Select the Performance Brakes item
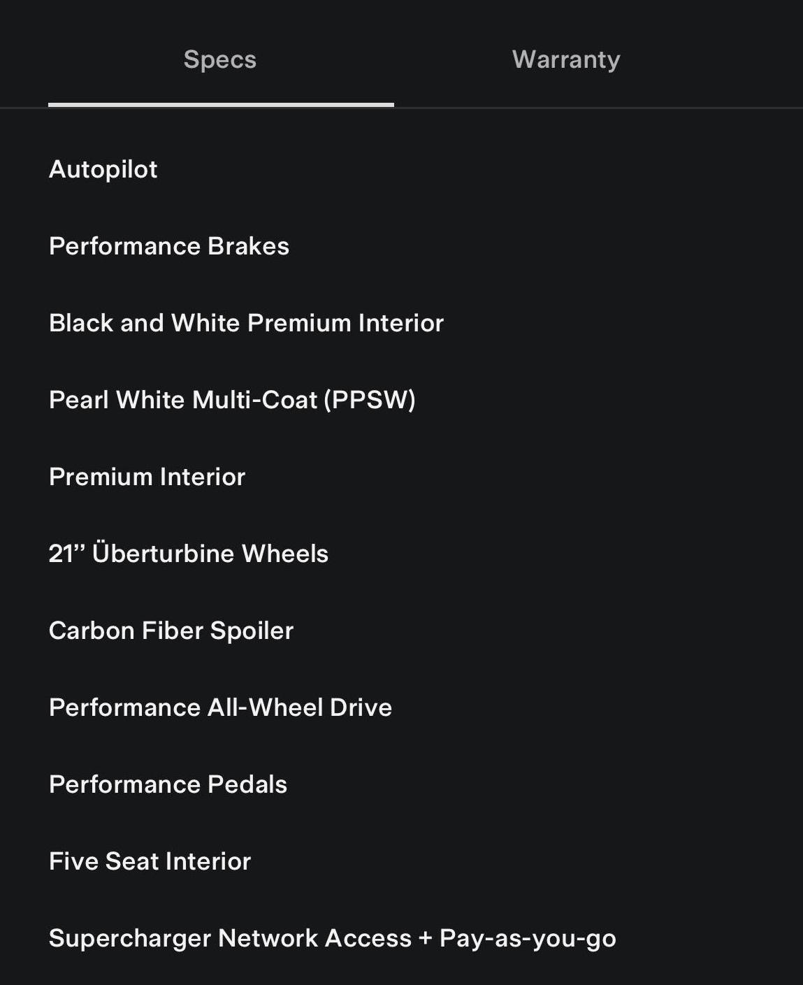This screenshot has width=803, height=985. tap(169, 246)
